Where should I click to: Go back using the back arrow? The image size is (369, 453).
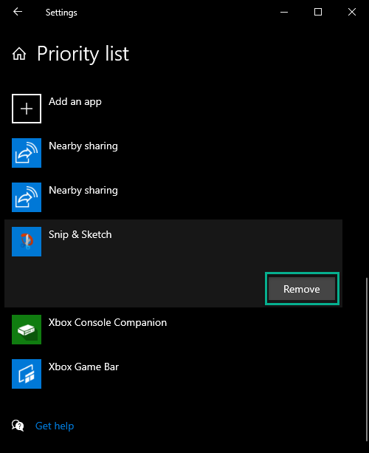click(x=18, y=12)
